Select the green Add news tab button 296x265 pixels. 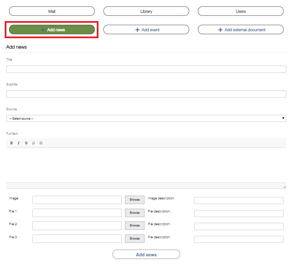pyautogui.click(x=52, y=29)
